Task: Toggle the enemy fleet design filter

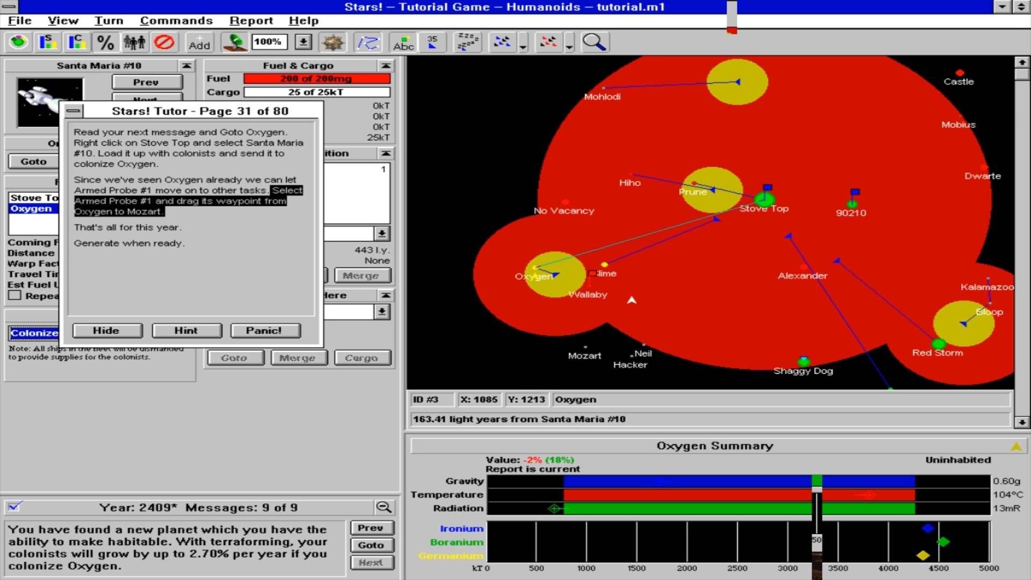Action: (x=549, y=42)
